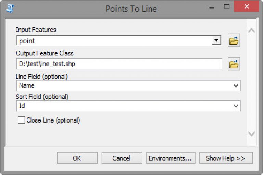Open the Line Field dropdown showing Name
263x175 pixels.
(128, 86)
